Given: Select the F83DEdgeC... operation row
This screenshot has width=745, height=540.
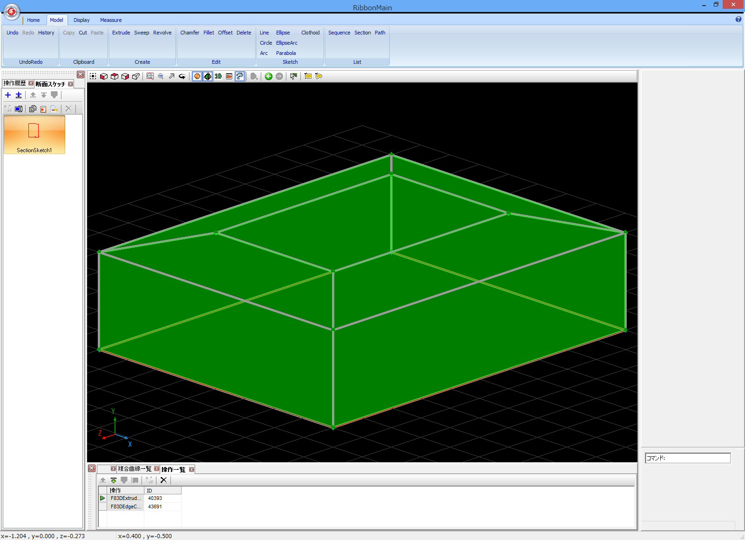Looking at the screenshot, I should (x=140, y=506).
